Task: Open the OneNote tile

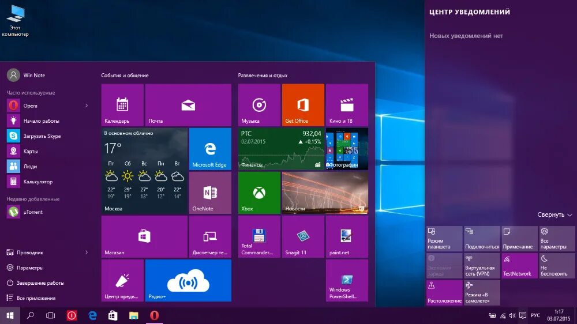Action: pyautogui.click(x=210, y=193)
